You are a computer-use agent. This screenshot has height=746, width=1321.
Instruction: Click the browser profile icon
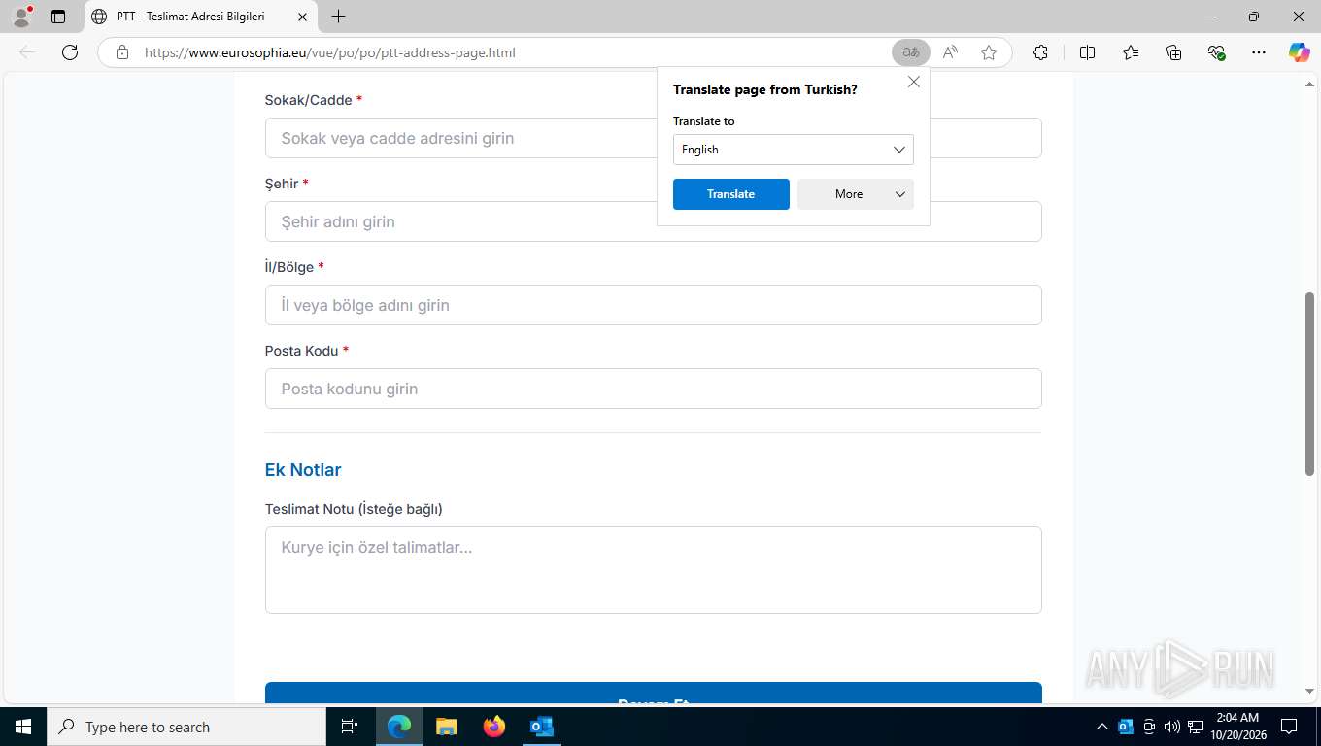pos(21,17)
